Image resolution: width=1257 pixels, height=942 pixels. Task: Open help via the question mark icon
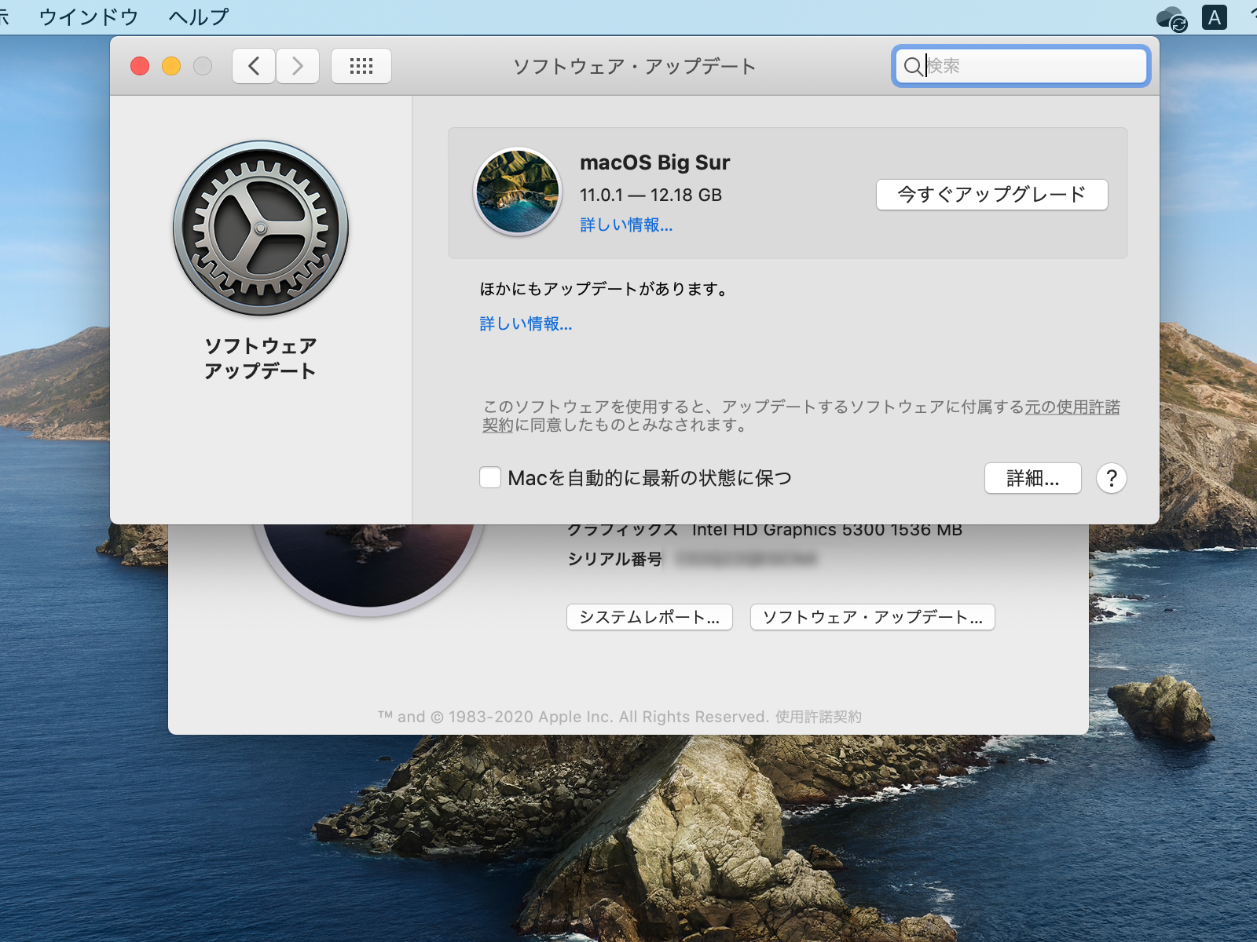click(1112, 478)
